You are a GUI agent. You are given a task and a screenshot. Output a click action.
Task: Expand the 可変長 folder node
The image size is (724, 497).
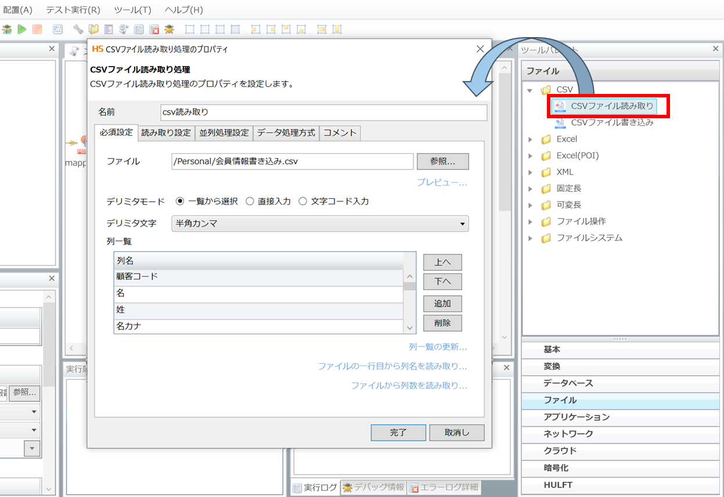click(530, 205)
